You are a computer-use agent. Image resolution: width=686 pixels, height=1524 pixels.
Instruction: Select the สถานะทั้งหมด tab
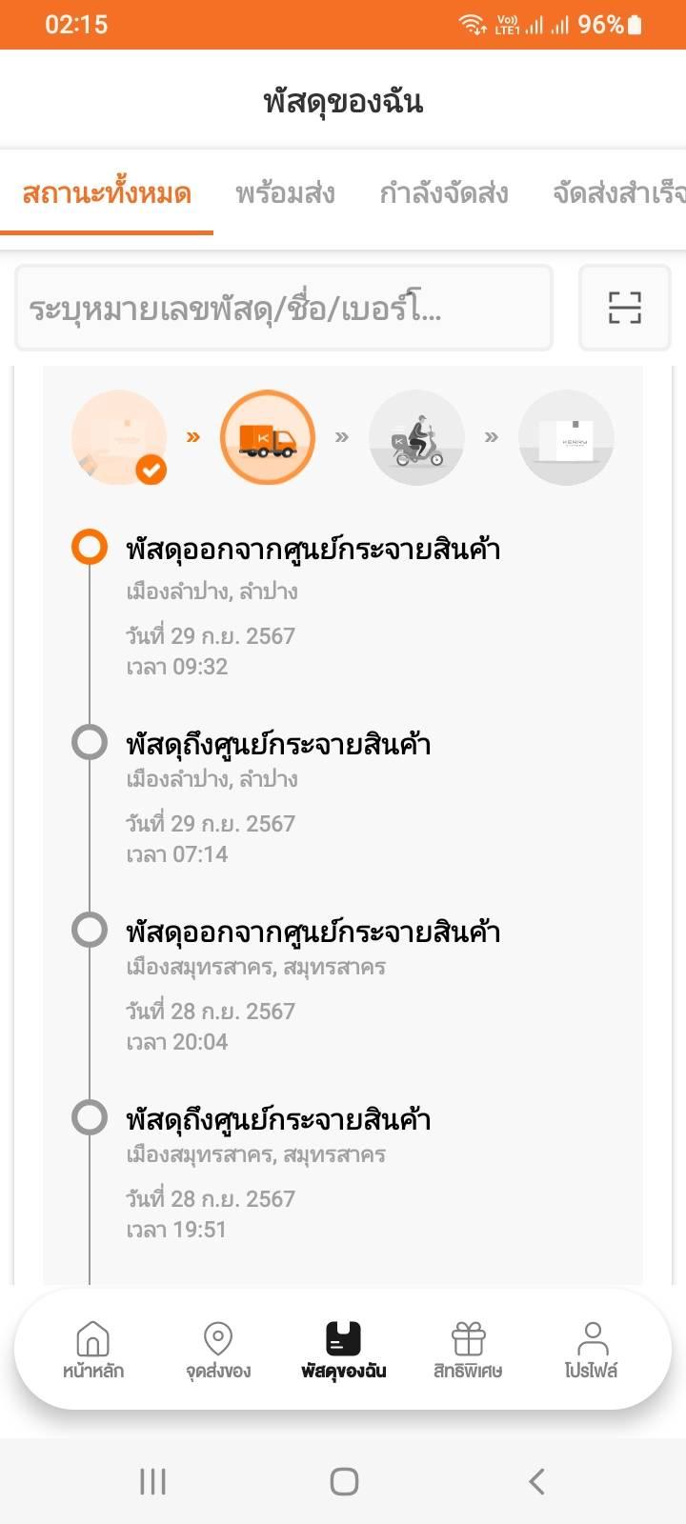coord(107,193)
